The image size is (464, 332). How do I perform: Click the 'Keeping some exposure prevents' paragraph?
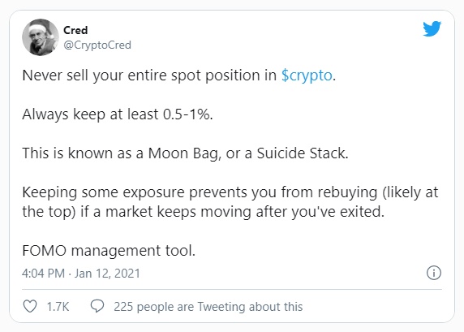230,202
